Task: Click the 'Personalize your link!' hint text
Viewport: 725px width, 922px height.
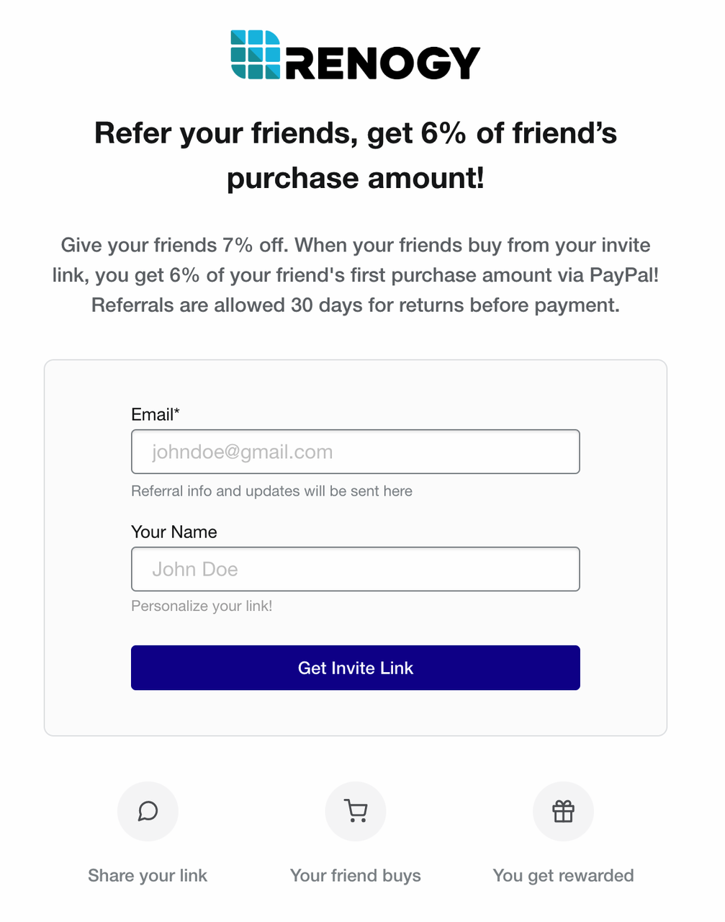Action: click(202, 606)
